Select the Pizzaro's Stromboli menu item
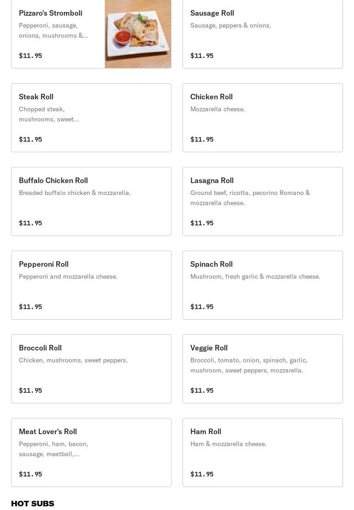 91,34
